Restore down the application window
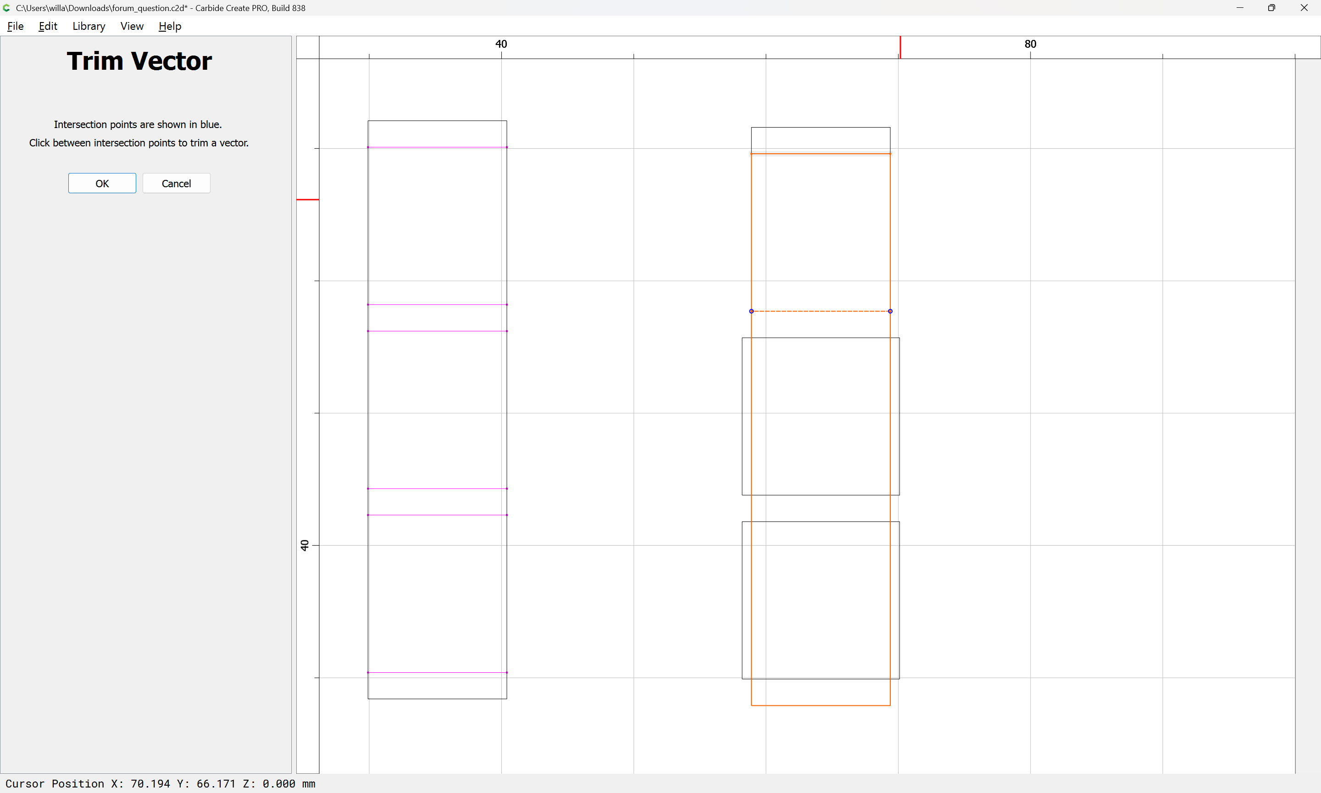The width and height of the screenshot is (1321, 793). click(x=1271, y=8)
